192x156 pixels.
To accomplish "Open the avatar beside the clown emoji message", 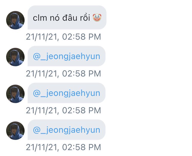I will coord(15,20).
